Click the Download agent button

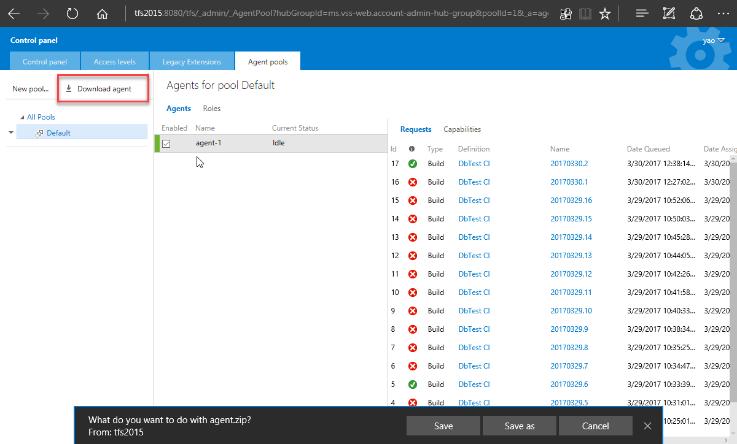point(104,89)
